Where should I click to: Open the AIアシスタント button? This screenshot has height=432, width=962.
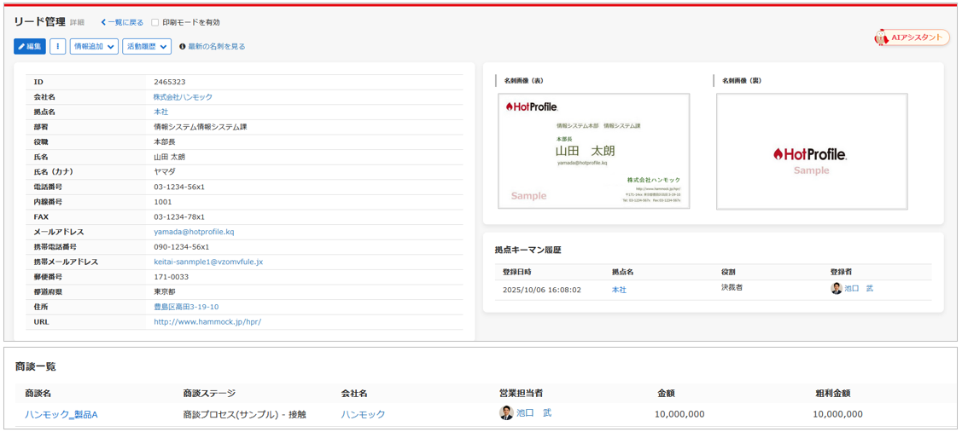[912, 38]
